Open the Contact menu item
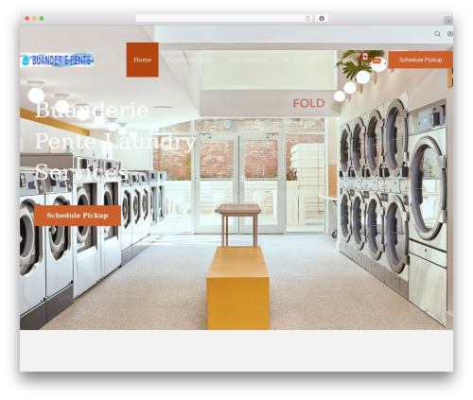Image resolution: width=473 pixels, height=400 pixels. coord(342,60)
